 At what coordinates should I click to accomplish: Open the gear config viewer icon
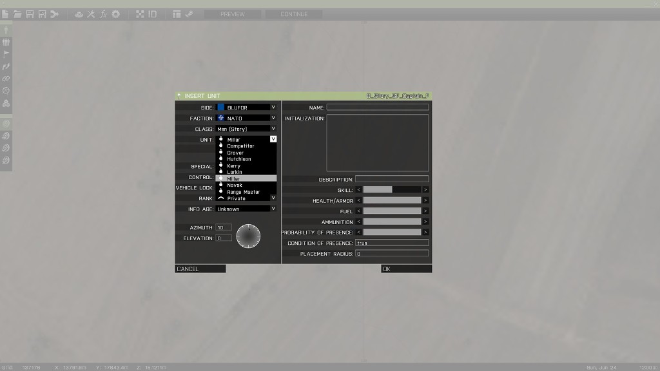pos(116,14)
